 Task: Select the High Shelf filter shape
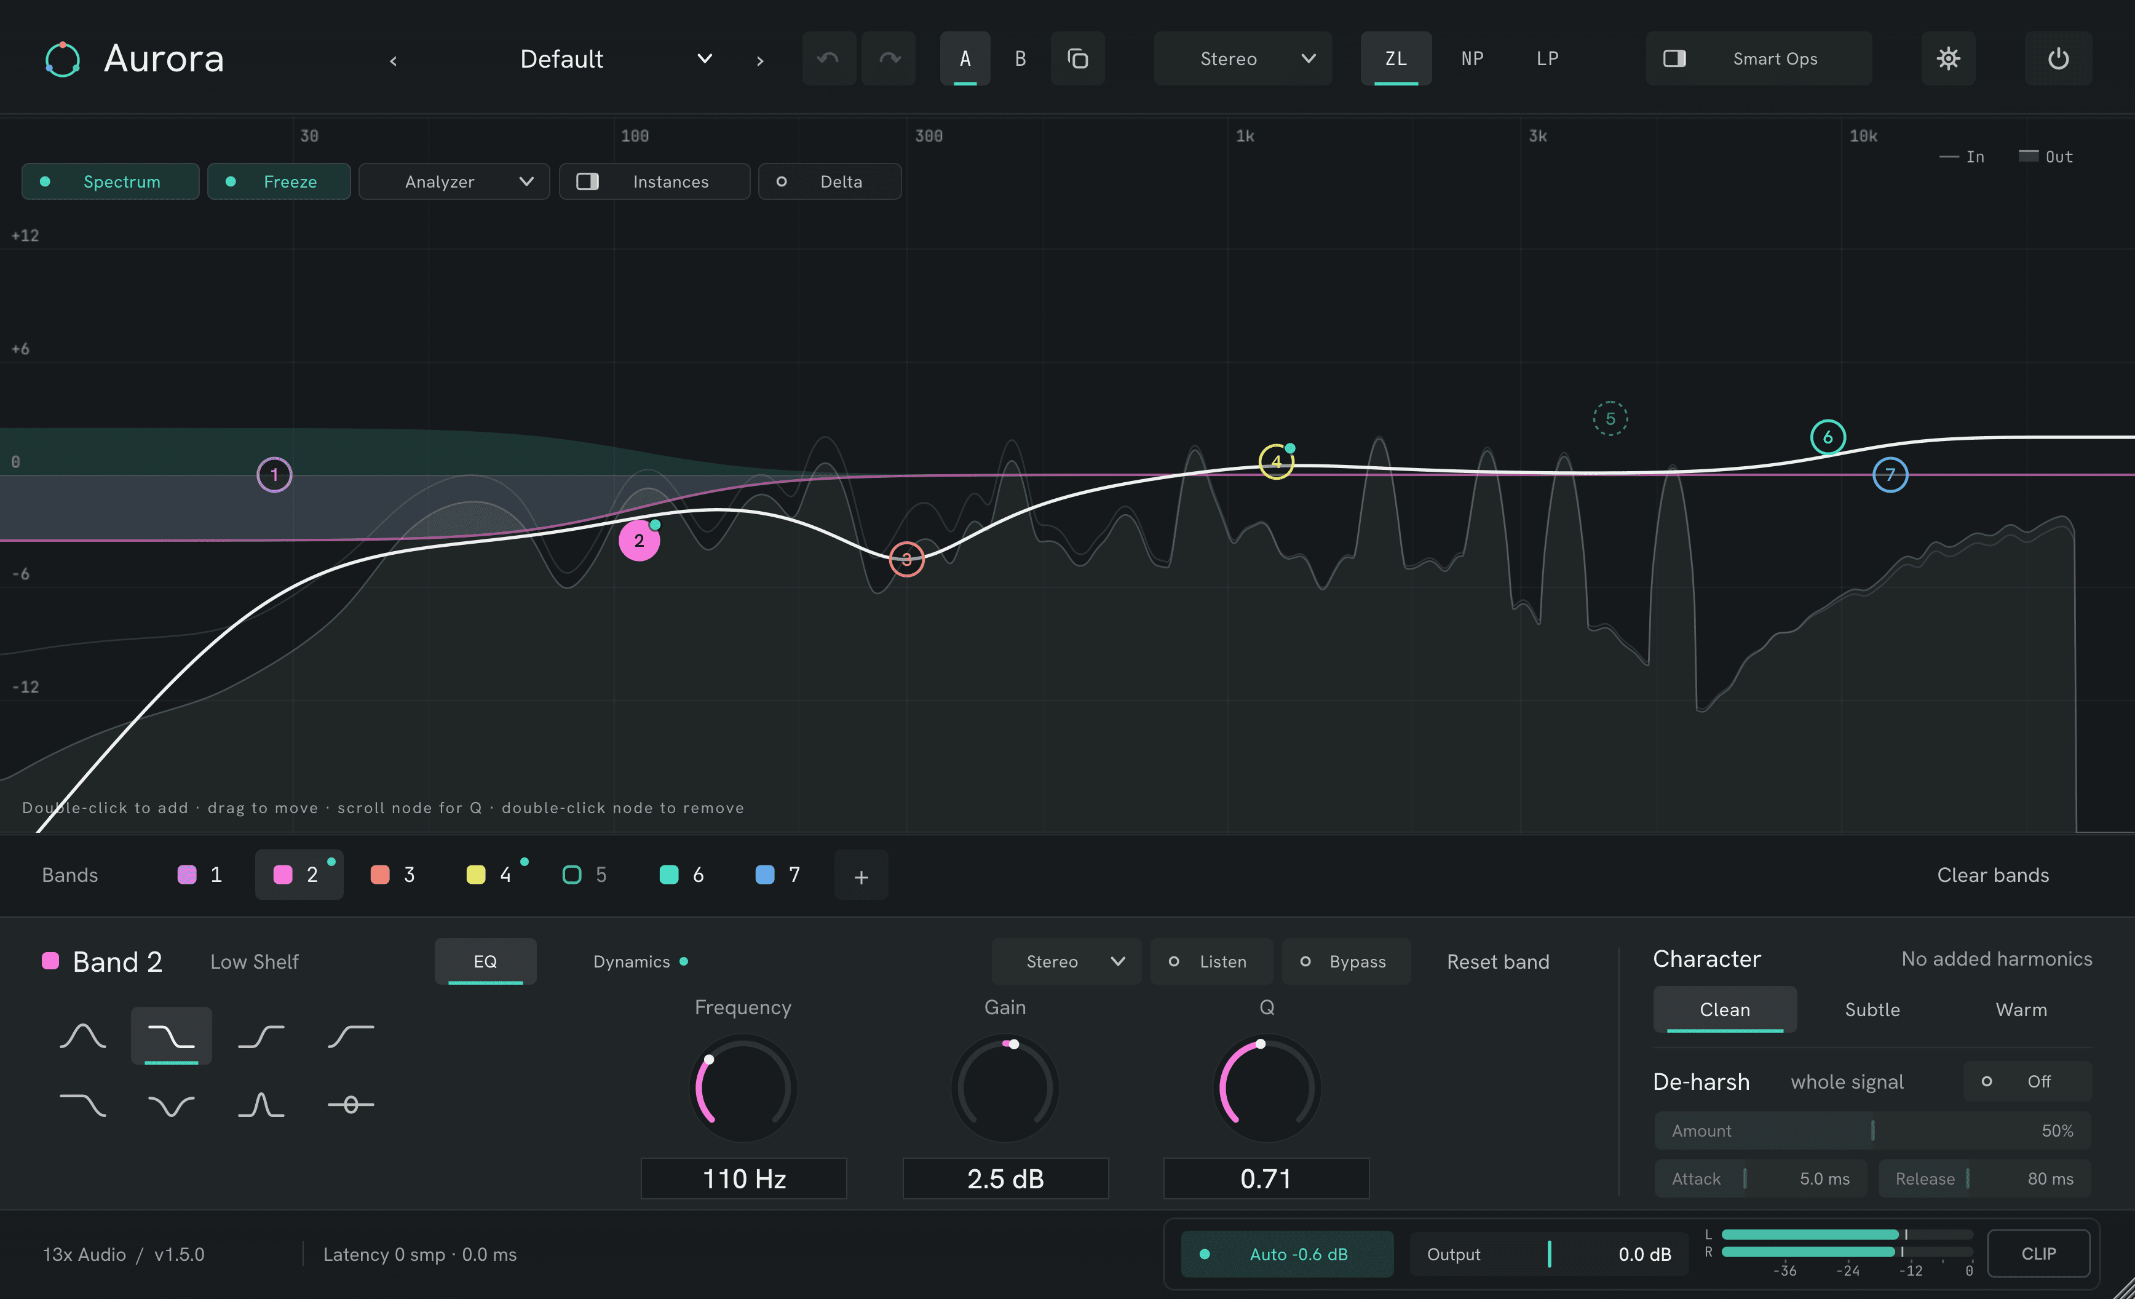pyautogui.click(x=261, y=1036)
